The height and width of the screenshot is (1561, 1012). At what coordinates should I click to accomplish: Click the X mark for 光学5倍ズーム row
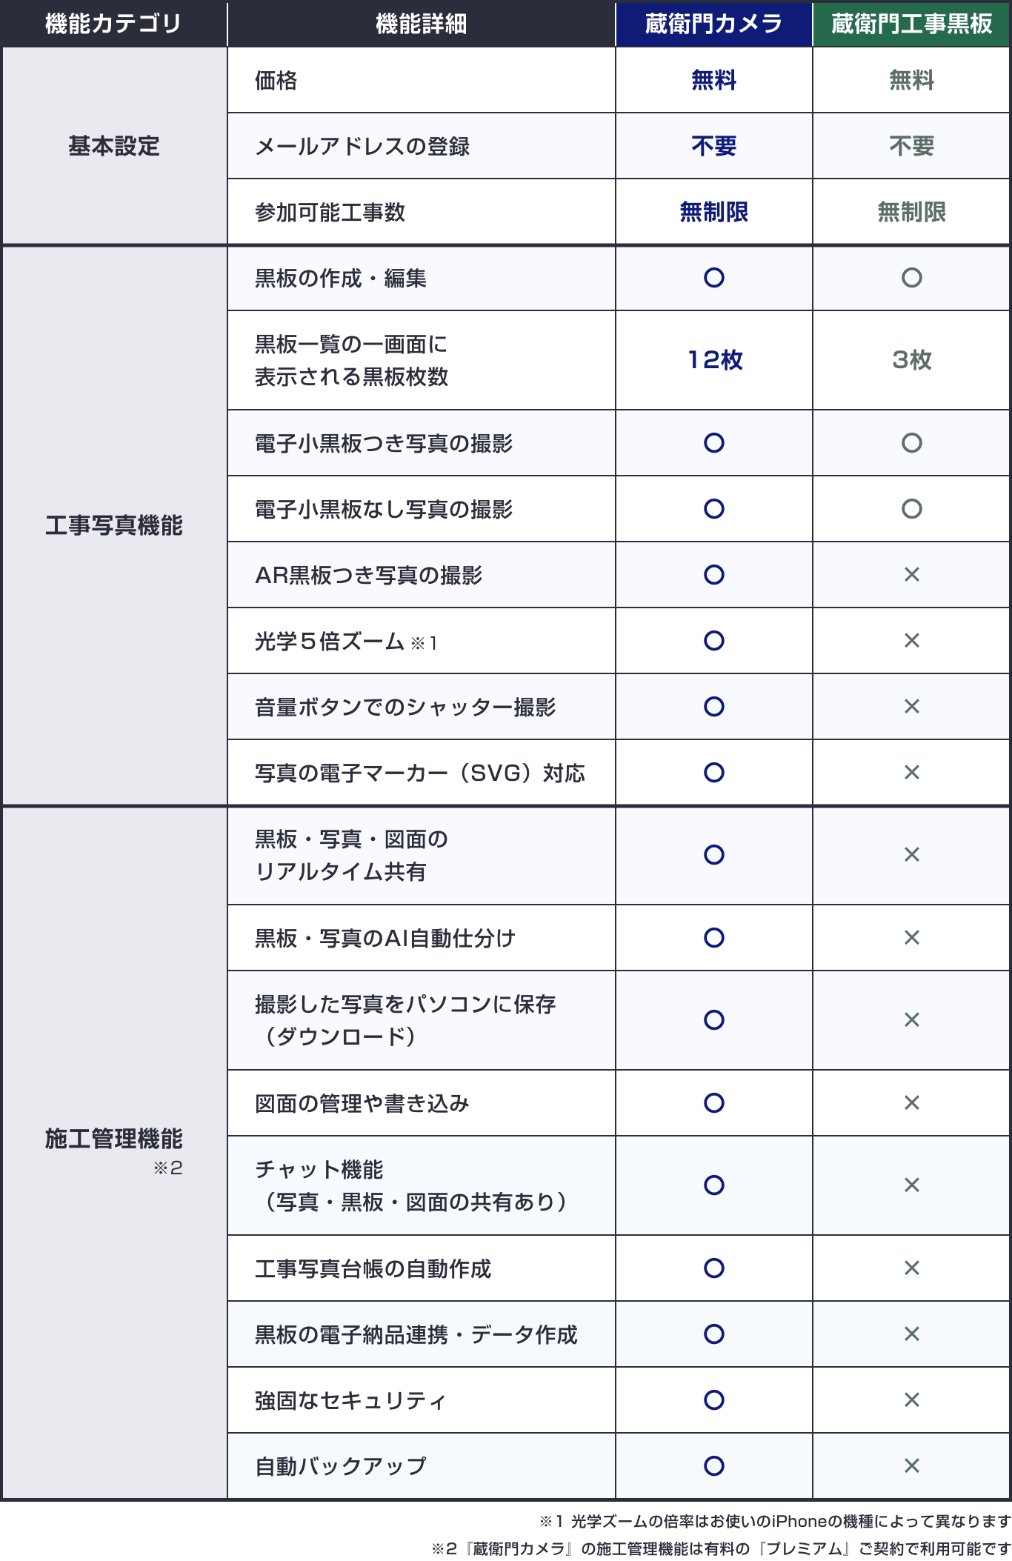click(912, 641)
